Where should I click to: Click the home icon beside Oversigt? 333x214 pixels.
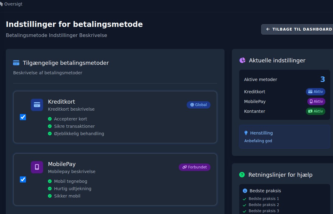[x=1, y=4]
